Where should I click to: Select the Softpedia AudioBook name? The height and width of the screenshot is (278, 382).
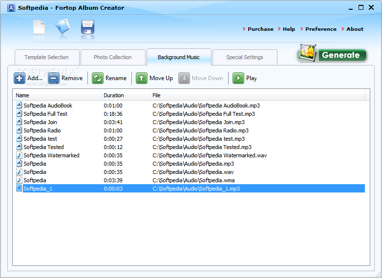[x=48, y=106]
